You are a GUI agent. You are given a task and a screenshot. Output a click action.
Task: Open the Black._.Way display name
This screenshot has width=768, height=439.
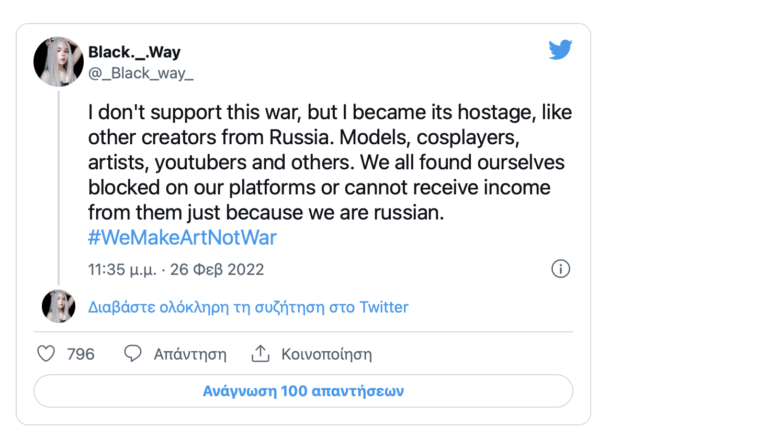click(134, 52)
